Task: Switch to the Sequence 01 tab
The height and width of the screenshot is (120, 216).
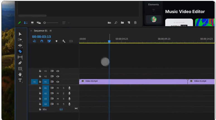Action: coord(41,31)
